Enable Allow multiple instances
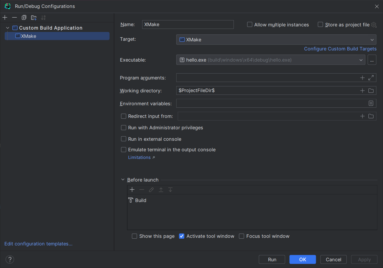This screenshot has width=383, height=268. coord(250,25)
